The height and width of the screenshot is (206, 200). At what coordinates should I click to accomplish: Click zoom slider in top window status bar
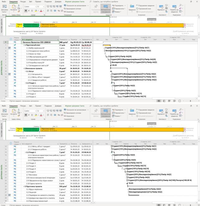pos(190,101)
